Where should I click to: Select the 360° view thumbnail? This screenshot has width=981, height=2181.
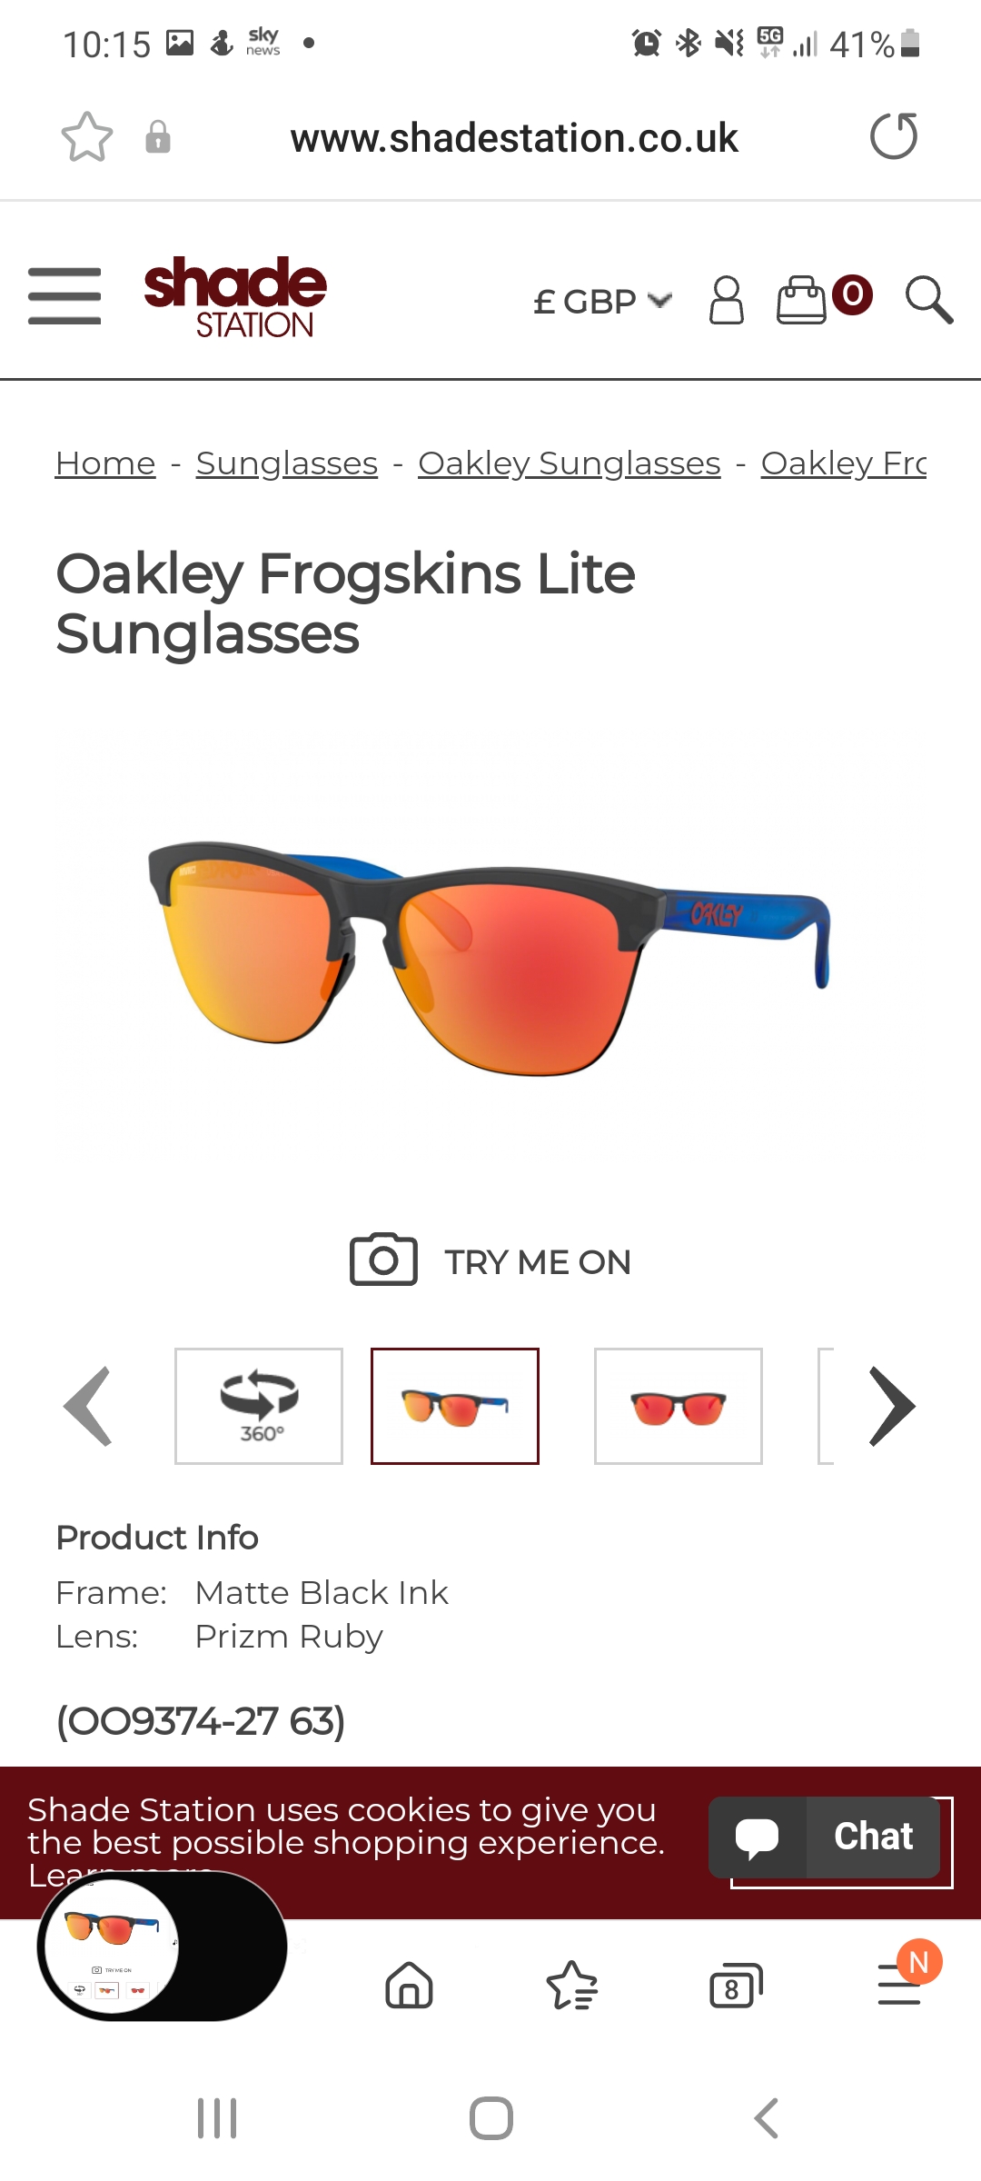pos(259,1406)
